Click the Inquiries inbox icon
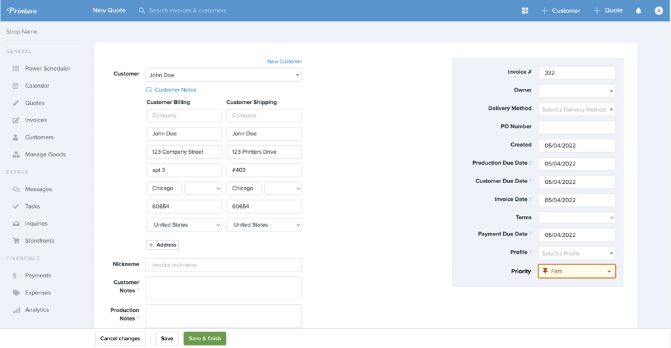The image size is (671, 348). pos(16,223)
